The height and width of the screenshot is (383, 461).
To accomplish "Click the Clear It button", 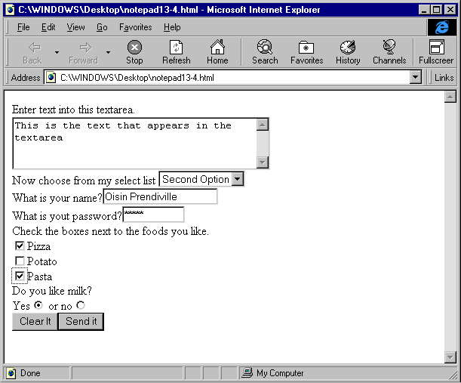I will (x=35, y=322).
